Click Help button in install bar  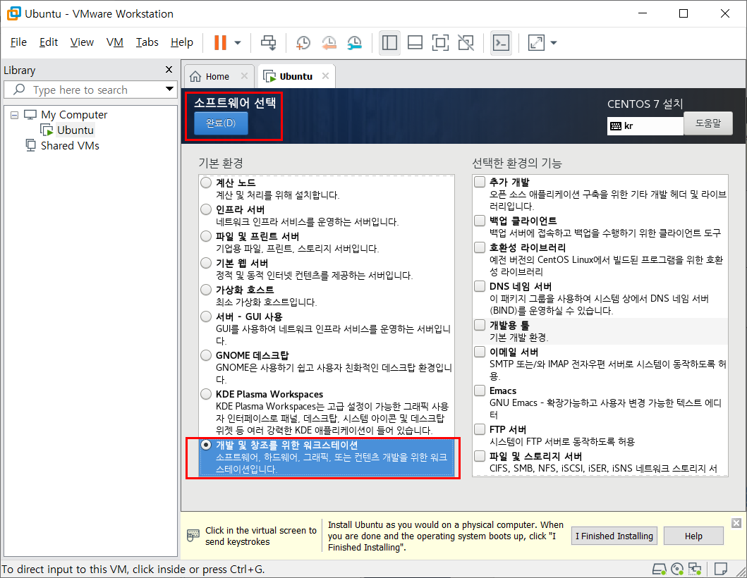click(693, 536)
